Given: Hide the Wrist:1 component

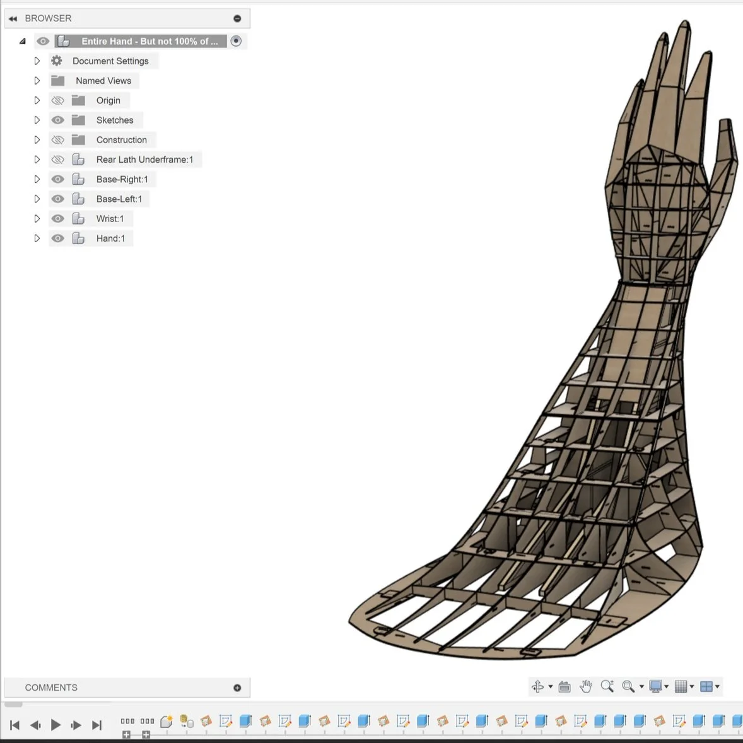Looking at the screenshot, I should pyautogui.click(x=58, y=218).
